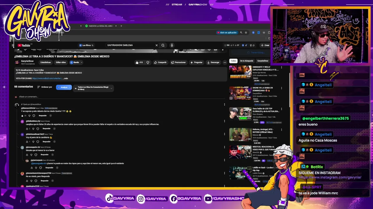Open GavyriaShow channel avatar
This screenshot has height=209, width=373.
pos(17,62)
